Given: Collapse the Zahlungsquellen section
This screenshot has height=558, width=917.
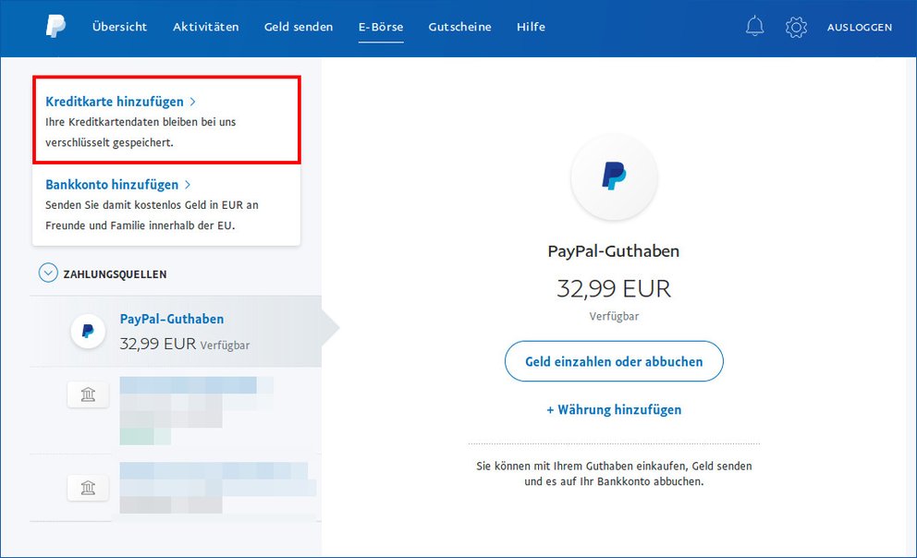Looking at the screenshot, I should (48, 273).
